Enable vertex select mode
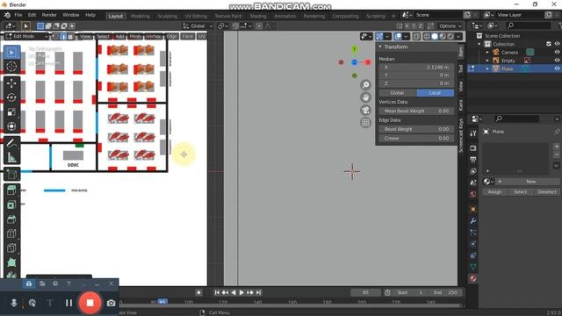 [x=55, y=37]
